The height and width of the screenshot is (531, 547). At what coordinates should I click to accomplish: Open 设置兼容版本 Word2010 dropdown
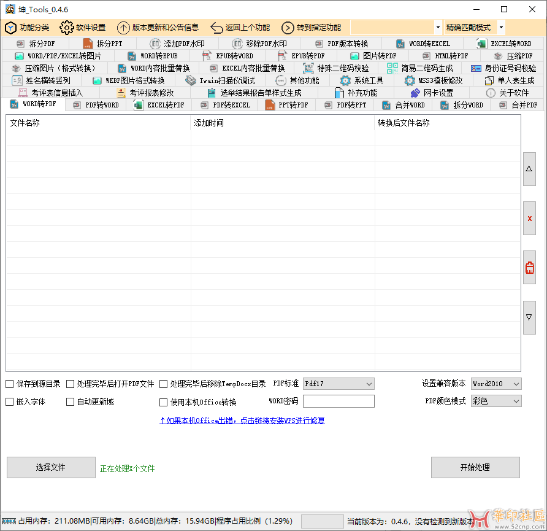click(496, 384)
